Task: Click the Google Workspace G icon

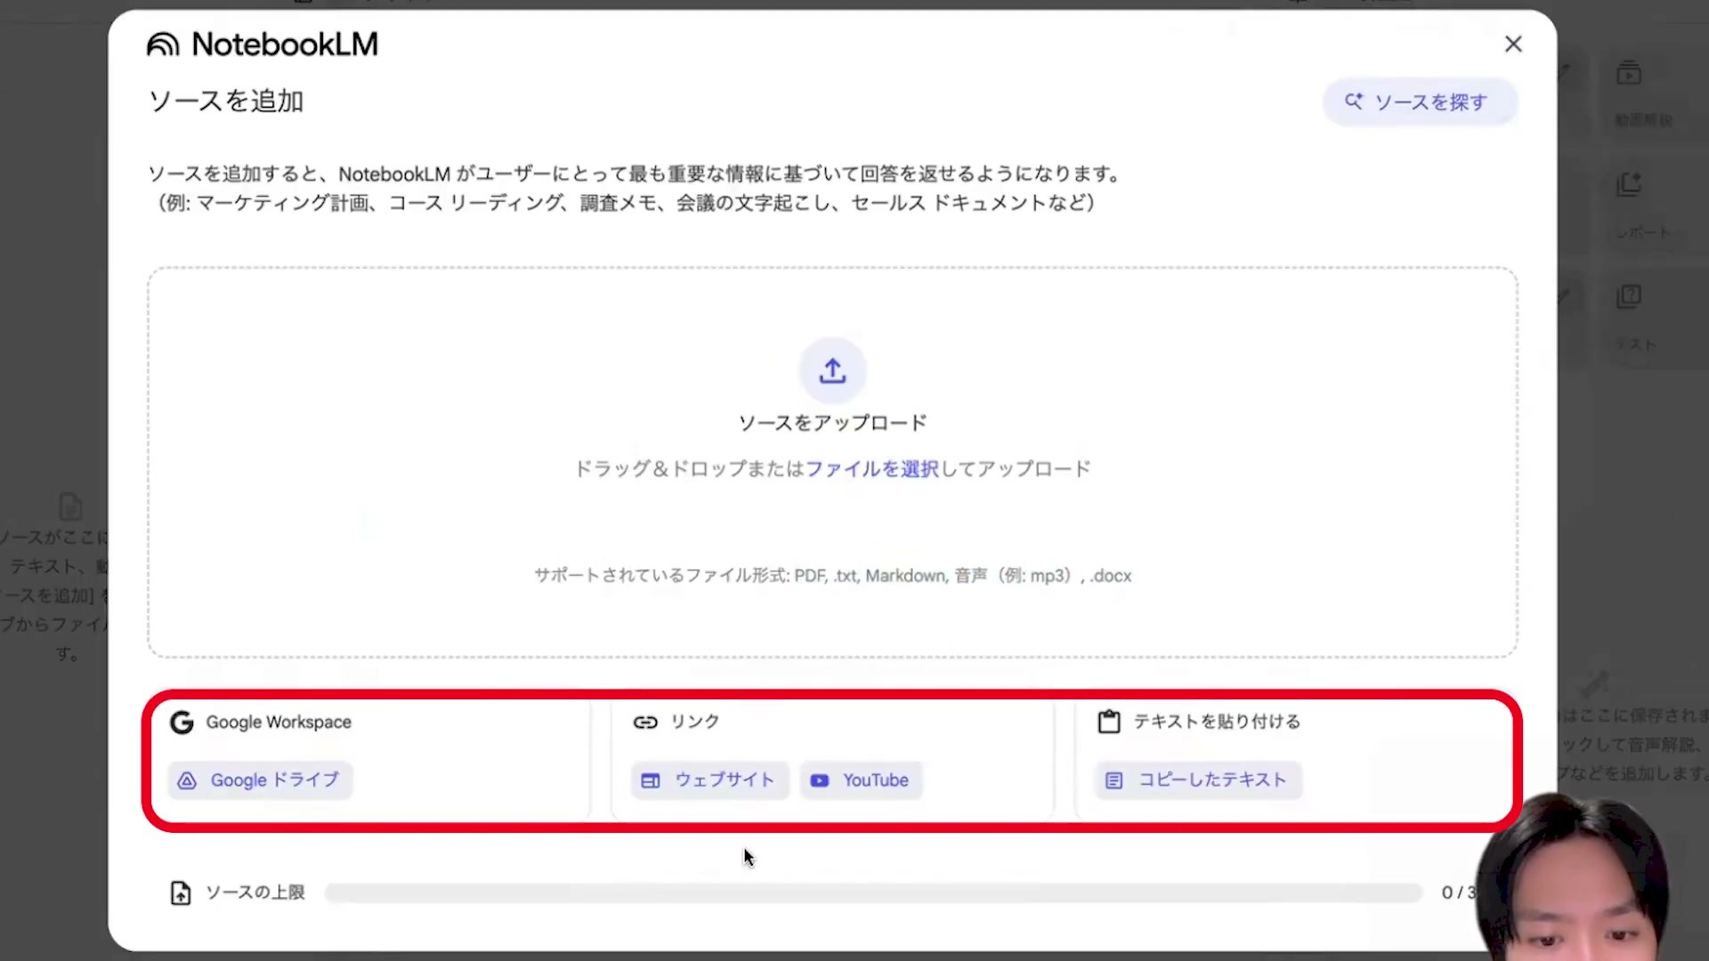Action: [182, 723]
